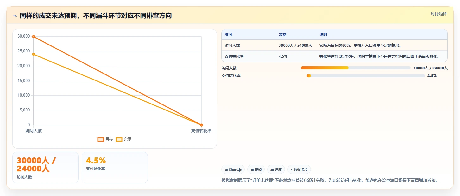
Task: Click the 访问人数 cell in the table
Action: [x=232, y=45]
